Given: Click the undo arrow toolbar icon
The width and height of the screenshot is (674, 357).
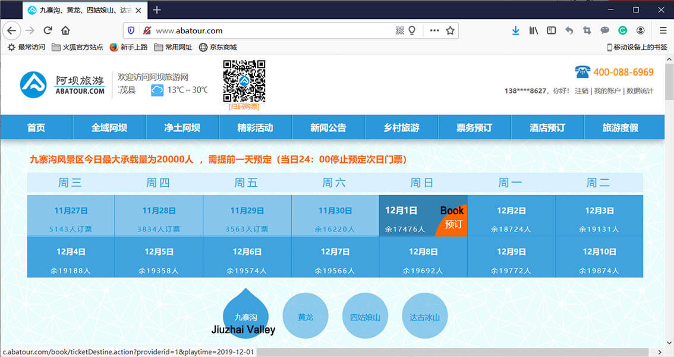Looking at the screenshot, I should pyautogui.click(x=569, y=30).
